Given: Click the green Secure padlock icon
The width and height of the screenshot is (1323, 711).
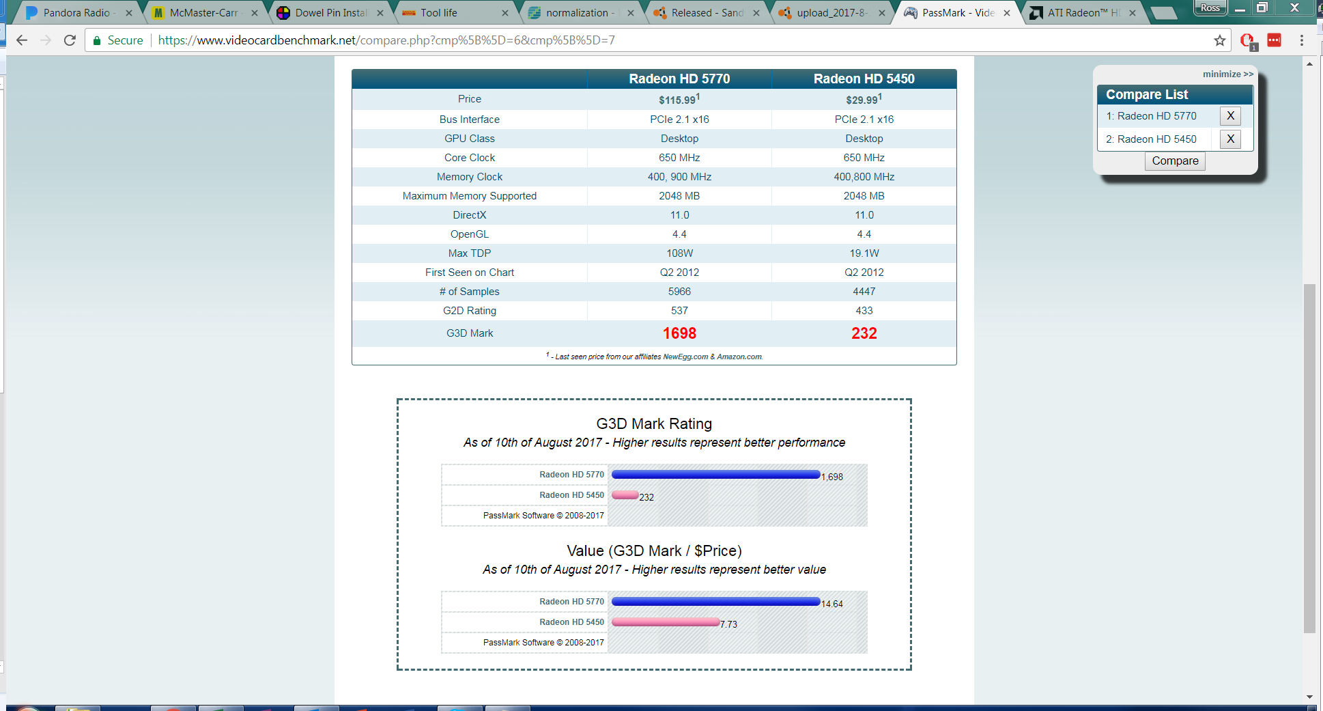Looking at the screenshot, I should 97,40.
